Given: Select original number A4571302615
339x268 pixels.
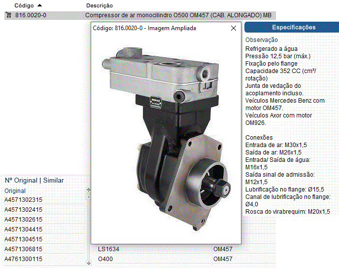Looking at the screenshot, I should coord(24,220).
